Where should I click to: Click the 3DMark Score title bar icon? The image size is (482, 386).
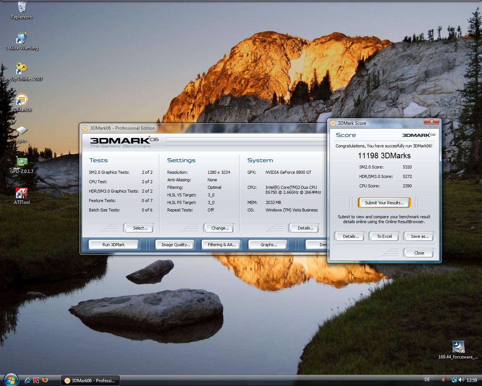[333, 123]
